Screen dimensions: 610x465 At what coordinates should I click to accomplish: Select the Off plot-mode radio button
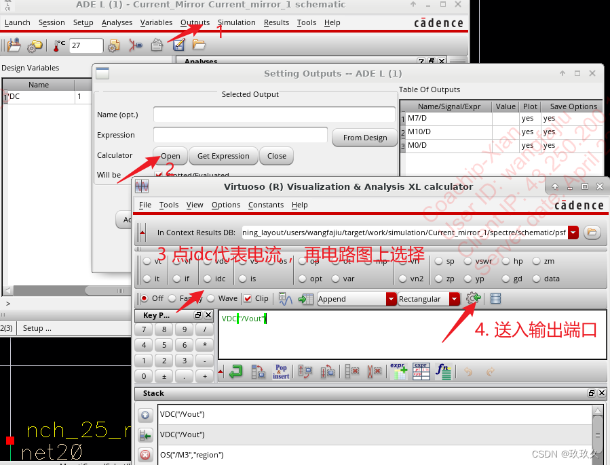(x=145, y=298)
